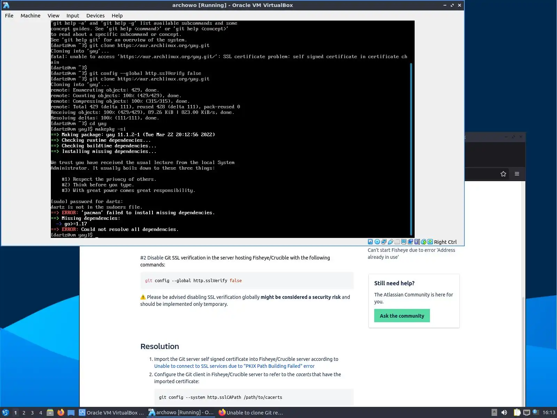Launch Firefox from the taskbar launcher
557x418 pixels.
(x=61, y=412)
